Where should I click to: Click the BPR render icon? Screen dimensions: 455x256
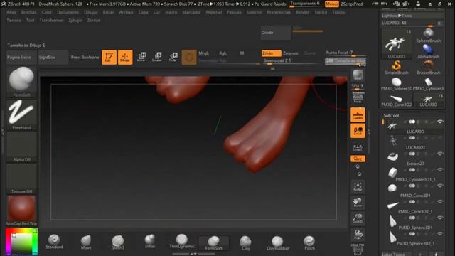pyautogui.click(x=358, y=75)
